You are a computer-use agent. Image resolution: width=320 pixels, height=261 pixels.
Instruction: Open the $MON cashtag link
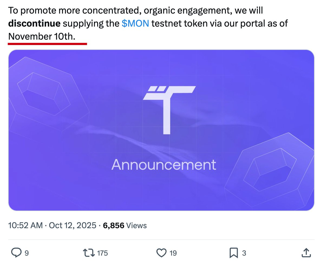coord(135,24)
